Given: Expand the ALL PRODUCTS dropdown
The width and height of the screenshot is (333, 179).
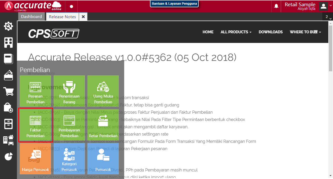Looking at the screenshot, I should coord(236,32).
